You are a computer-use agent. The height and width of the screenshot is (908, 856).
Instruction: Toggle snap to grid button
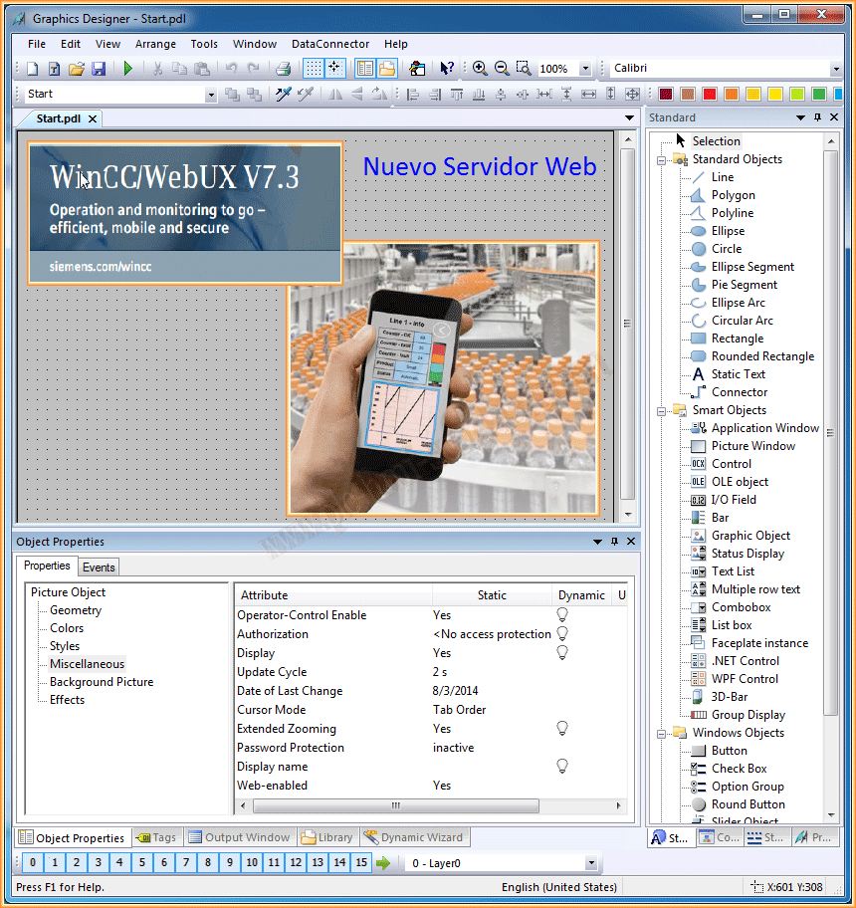[334, 69]
